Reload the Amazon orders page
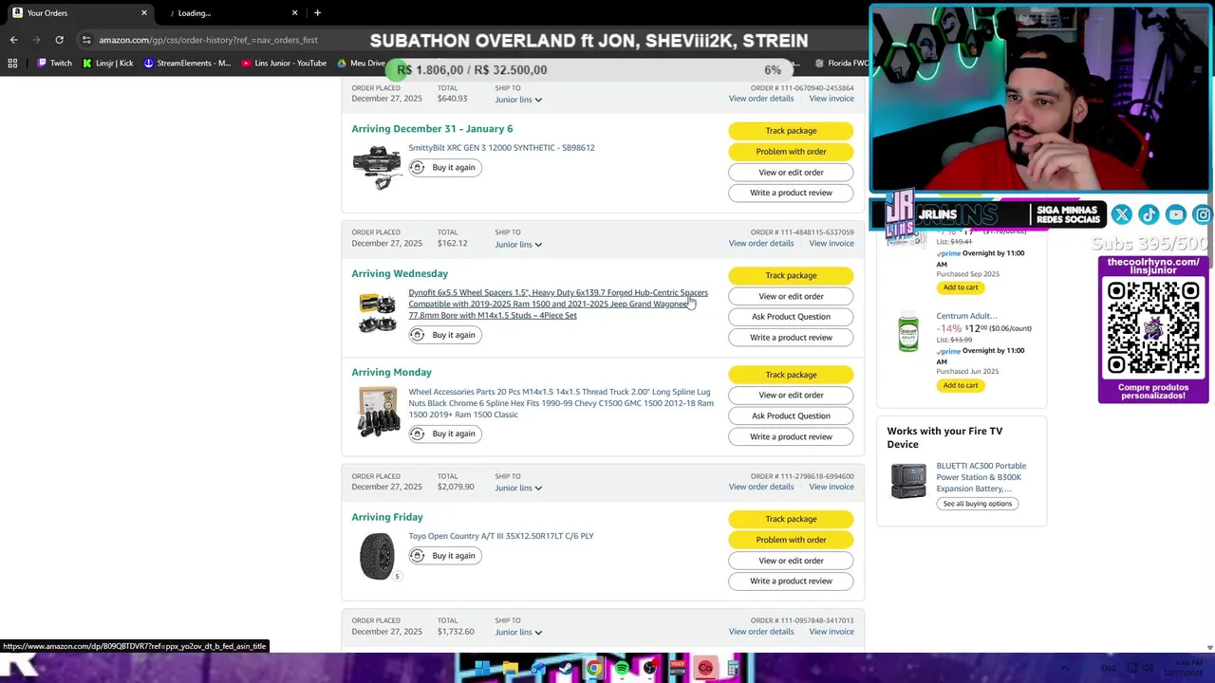This screenshot has width=1215, height=683. pos(59,40)
